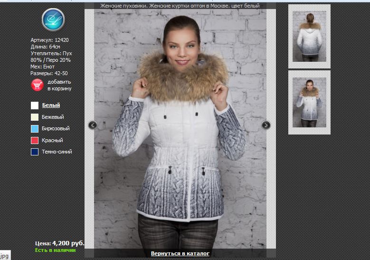Click the 'Размеры: 42-50' text
The width and height of the screenshot is (370, 260).
point(49,74)
